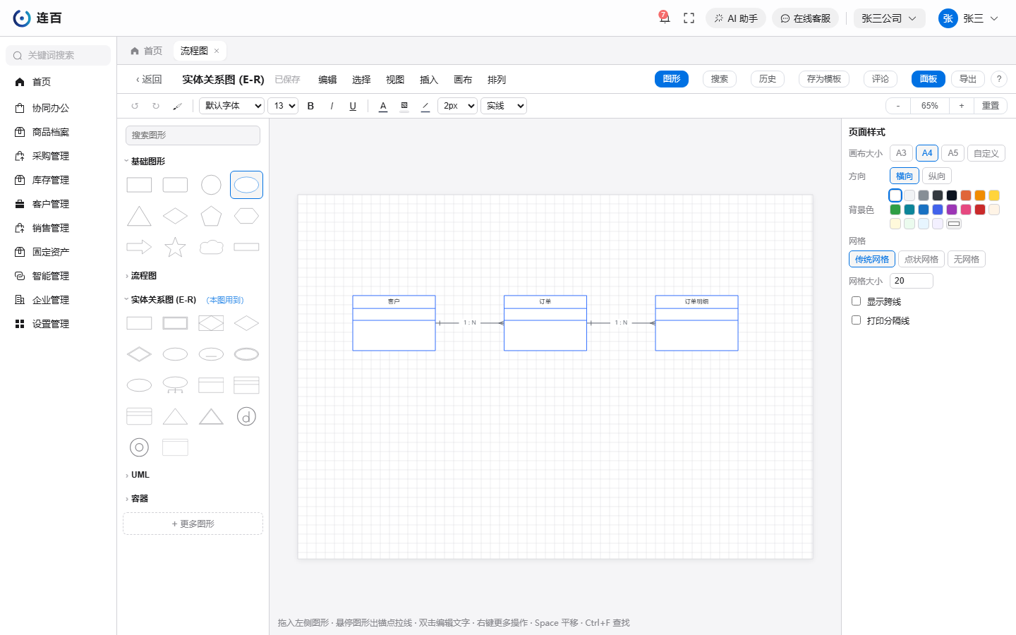Switch grid style to 无网格

coord(967,260)
